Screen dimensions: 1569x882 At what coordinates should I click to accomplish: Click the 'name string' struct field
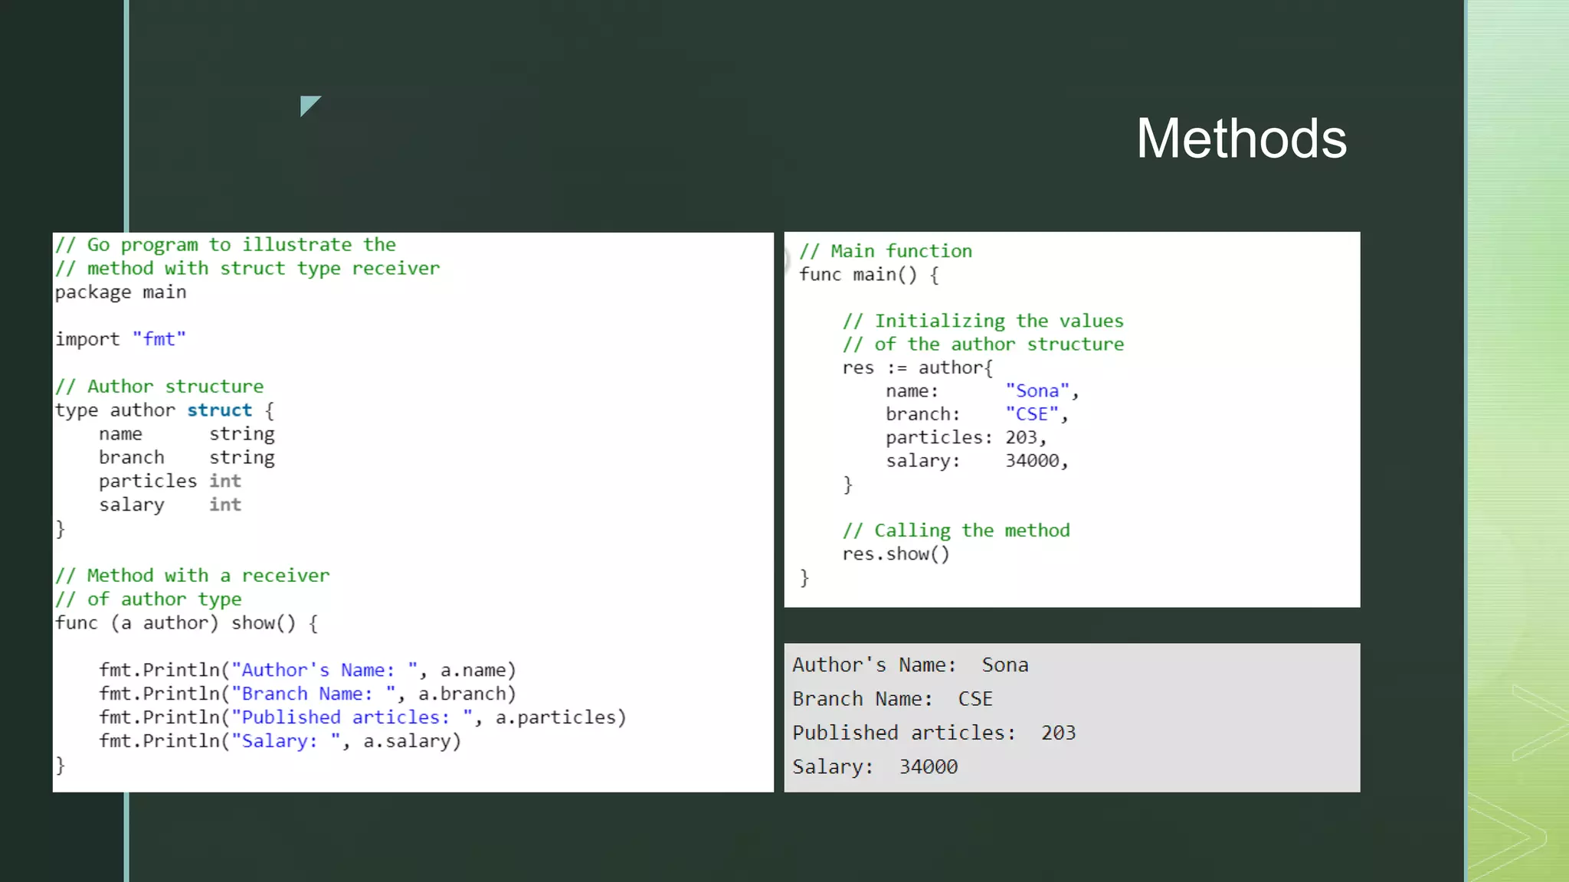[186, 434]
